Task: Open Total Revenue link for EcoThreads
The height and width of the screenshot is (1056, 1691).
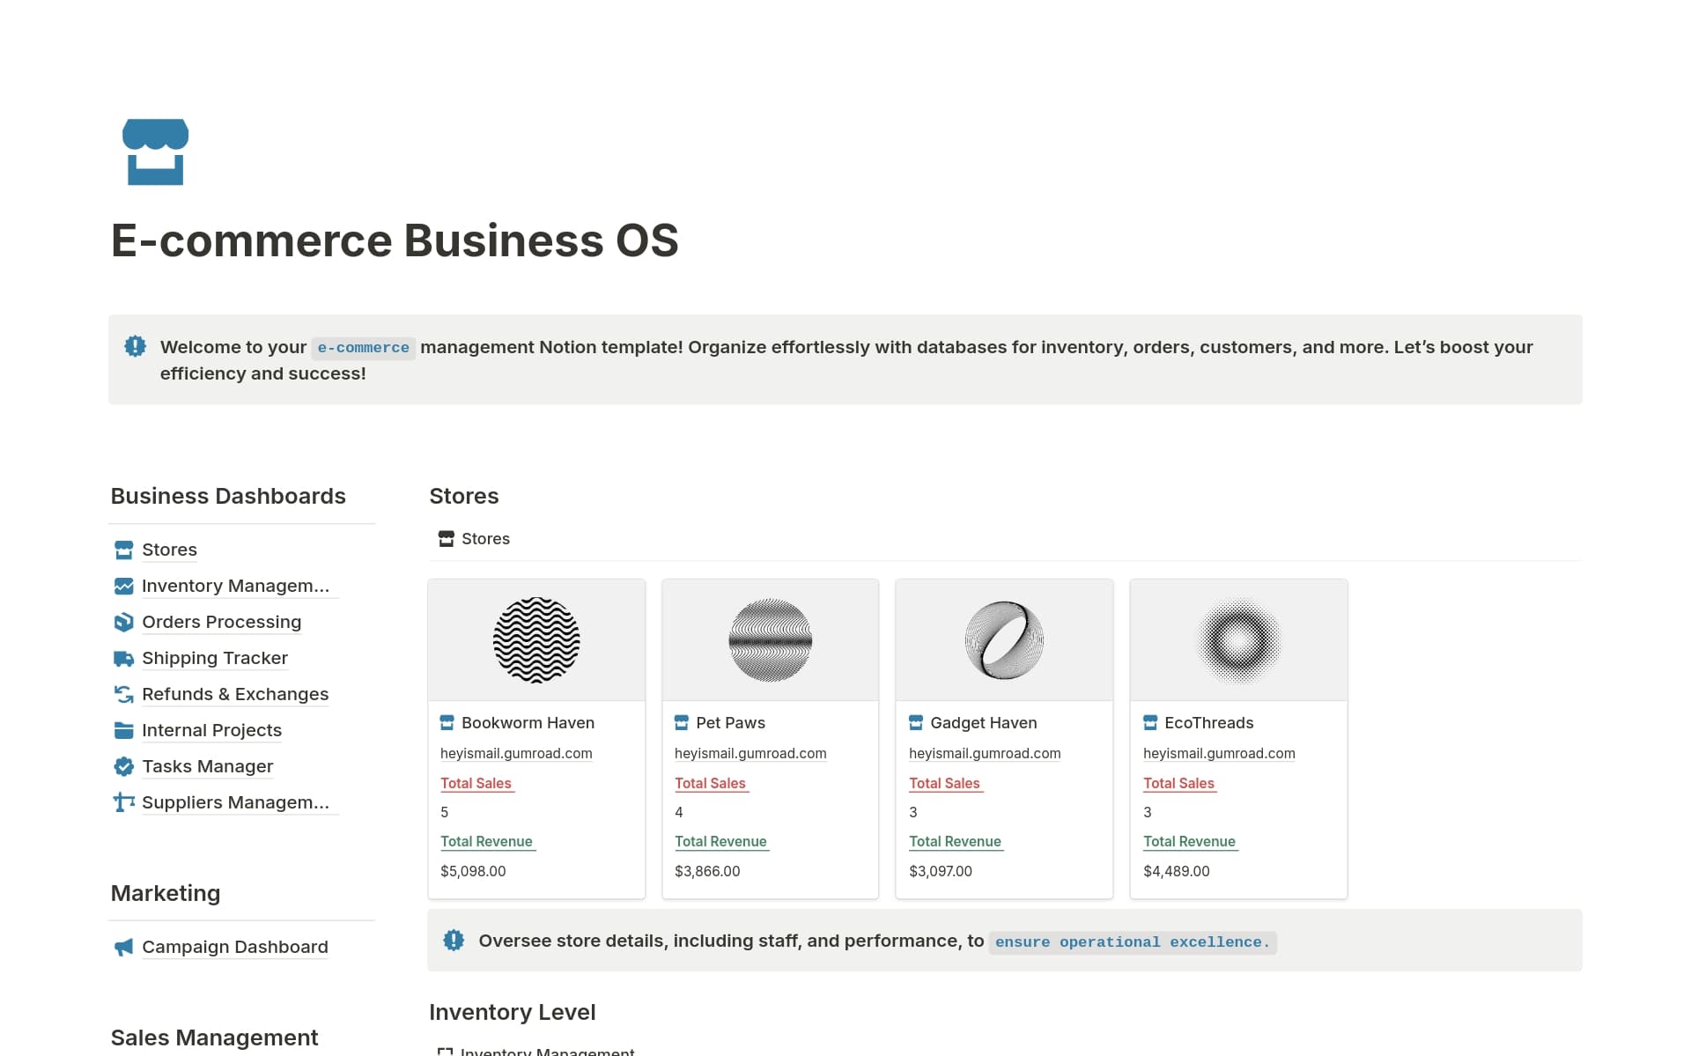Action: tap(1189, 841)
